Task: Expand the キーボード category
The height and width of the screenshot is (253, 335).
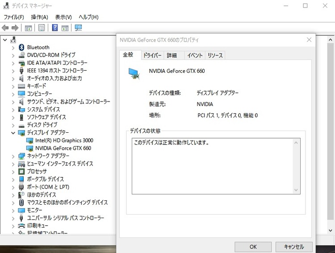Action: pos(13,87)
